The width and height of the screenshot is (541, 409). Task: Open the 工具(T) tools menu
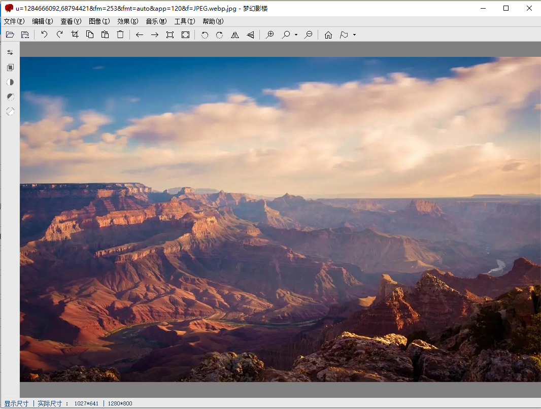click(x=184, y=21)
